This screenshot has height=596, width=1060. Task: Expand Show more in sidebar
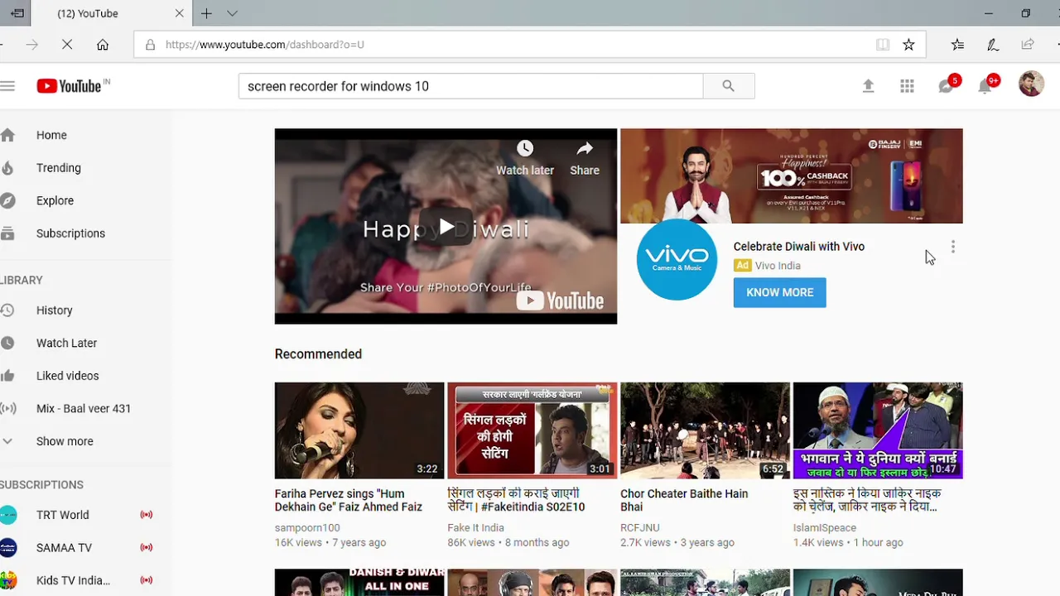click(x=65, y=441)
